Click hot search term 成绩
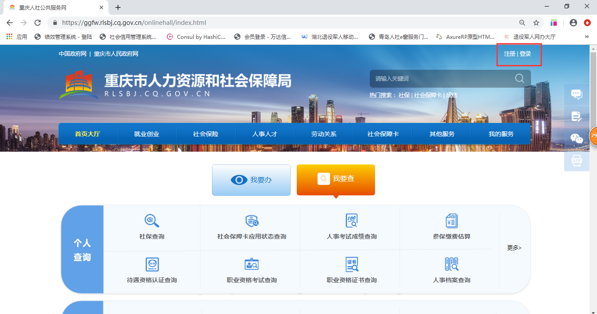 tap(451, 95)
